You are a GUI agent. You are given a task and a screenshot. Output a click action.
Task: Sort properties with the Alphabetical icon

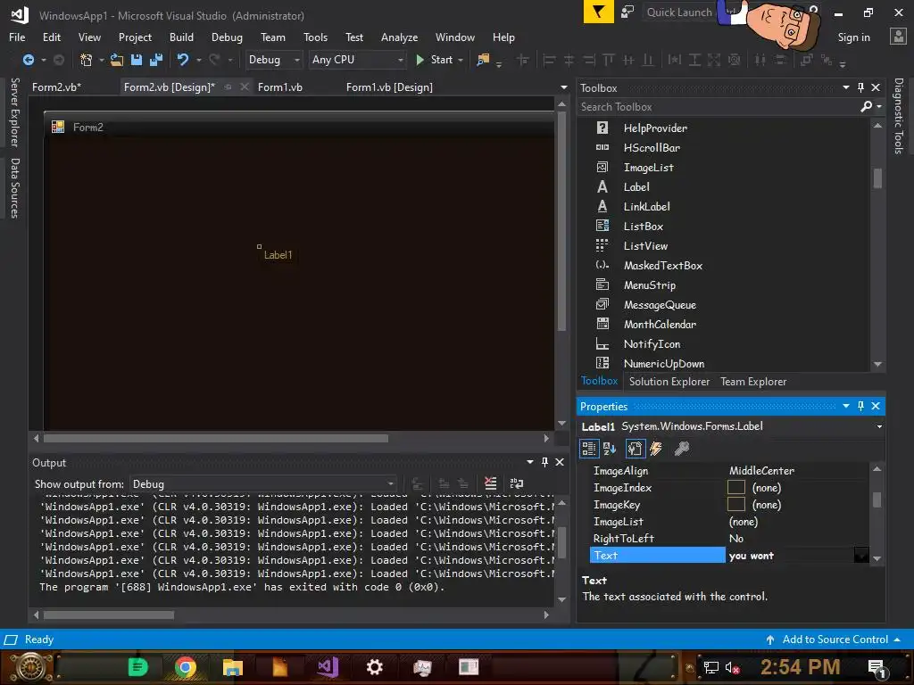click(x=610, y=449)
